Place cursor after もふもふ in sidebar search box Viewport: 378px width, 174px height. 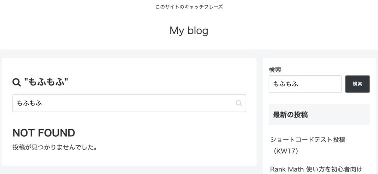(299, 84)
